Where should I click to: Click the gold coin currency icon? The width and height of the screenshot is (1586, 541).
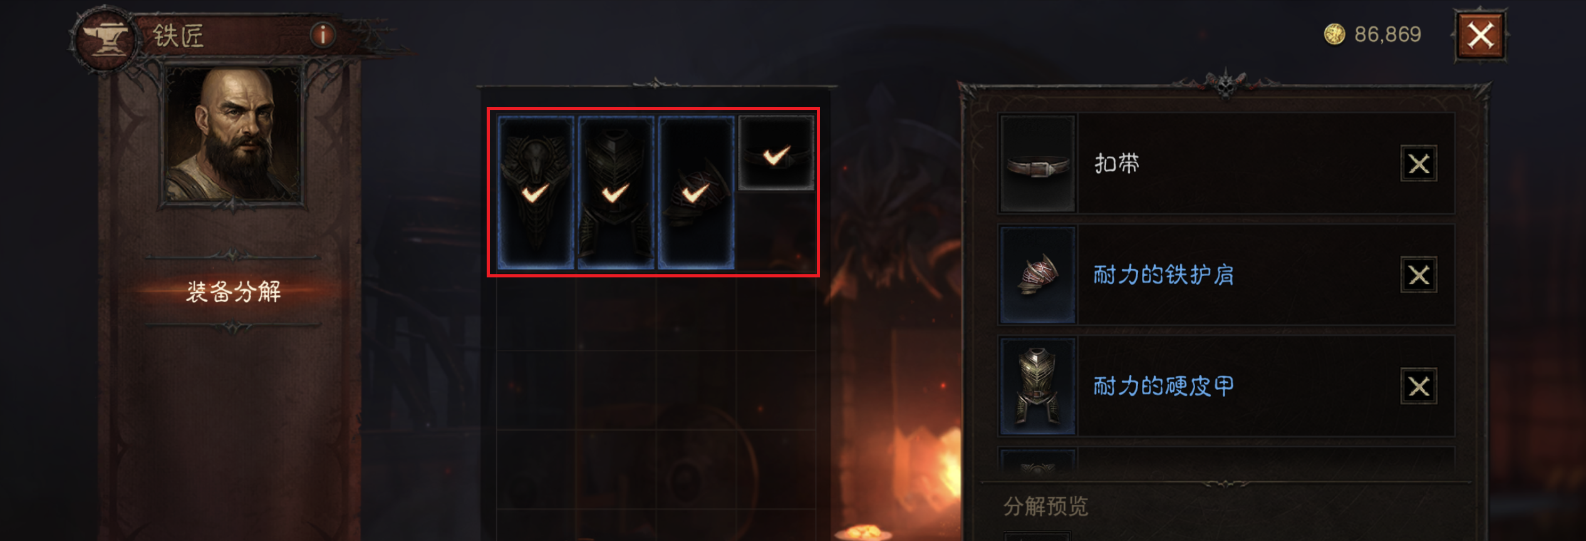tap(1334, 34)
